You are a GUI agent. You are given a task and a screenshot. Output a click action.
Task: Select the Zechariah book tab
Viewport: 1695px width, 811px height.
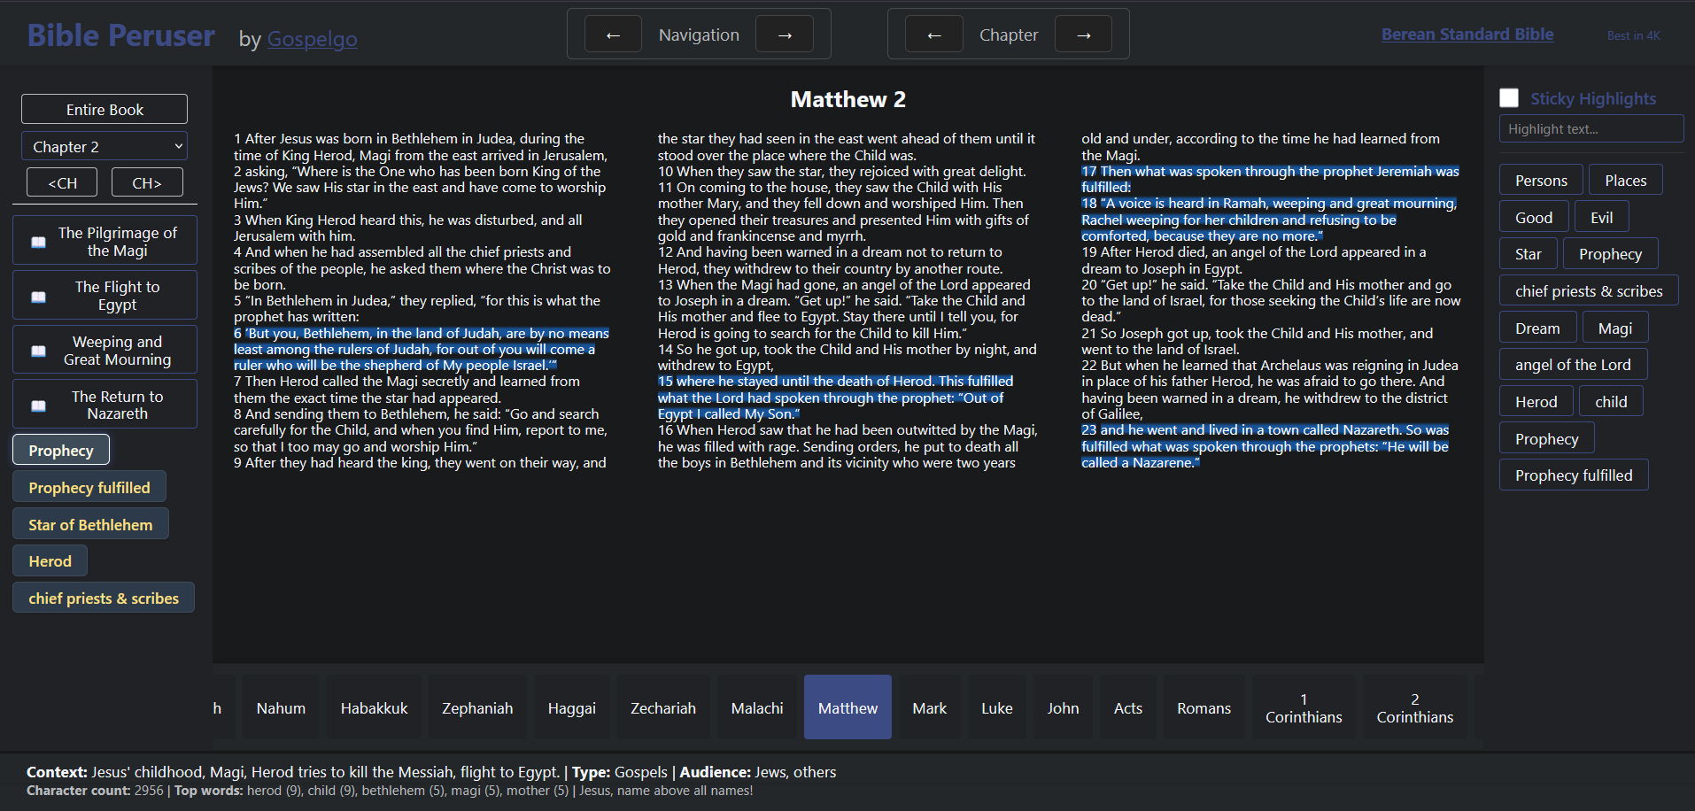point(662,707)
